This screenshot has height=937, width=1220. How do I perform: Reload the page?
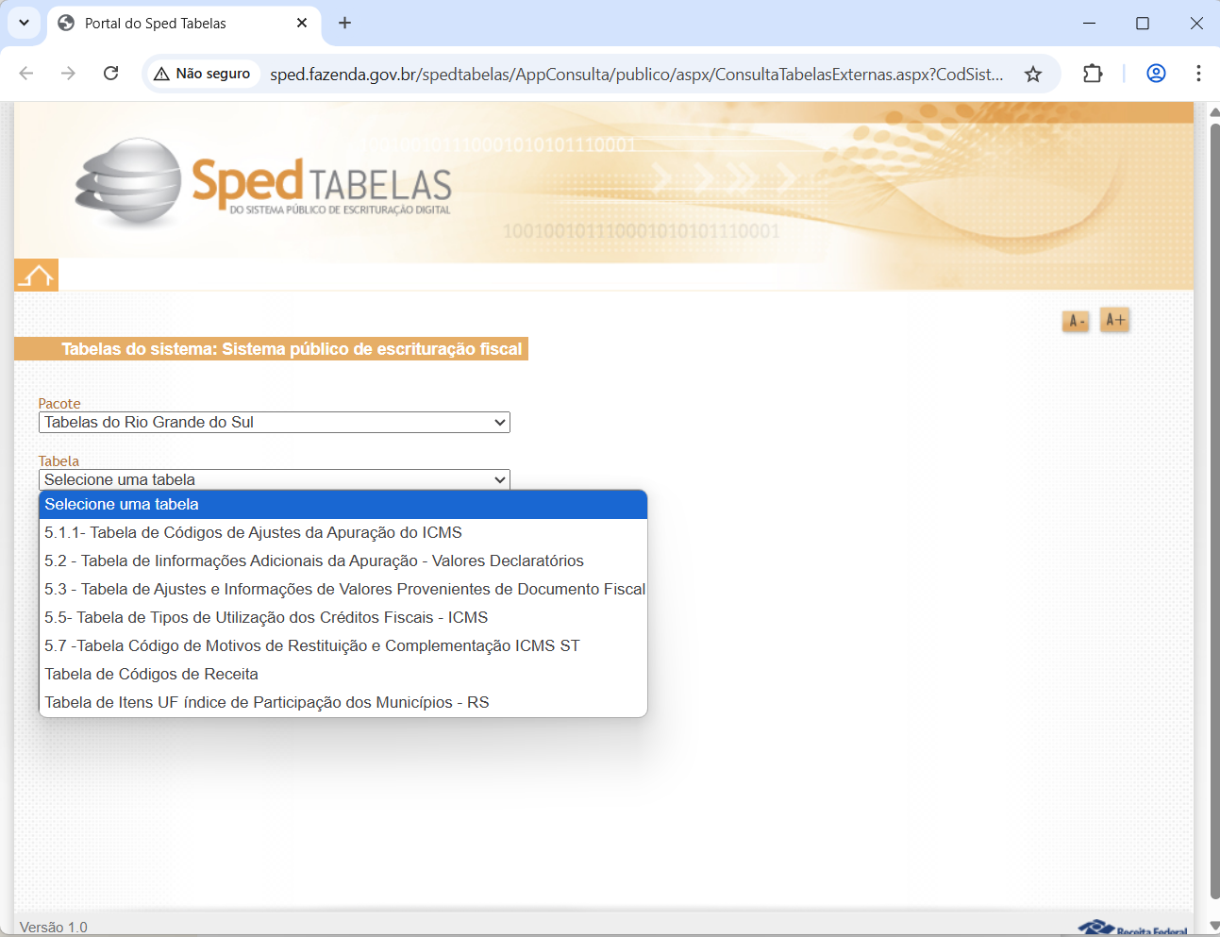[x=110, y=74]
